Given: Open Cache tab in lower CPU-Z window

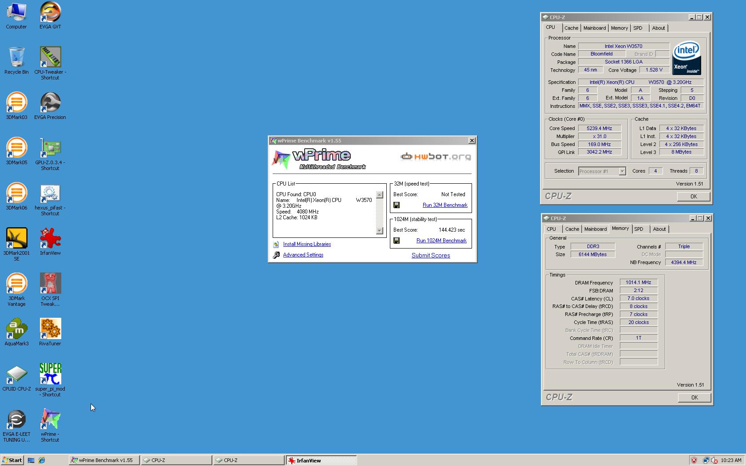Looking at the screenshot, I should coord(572,229).
